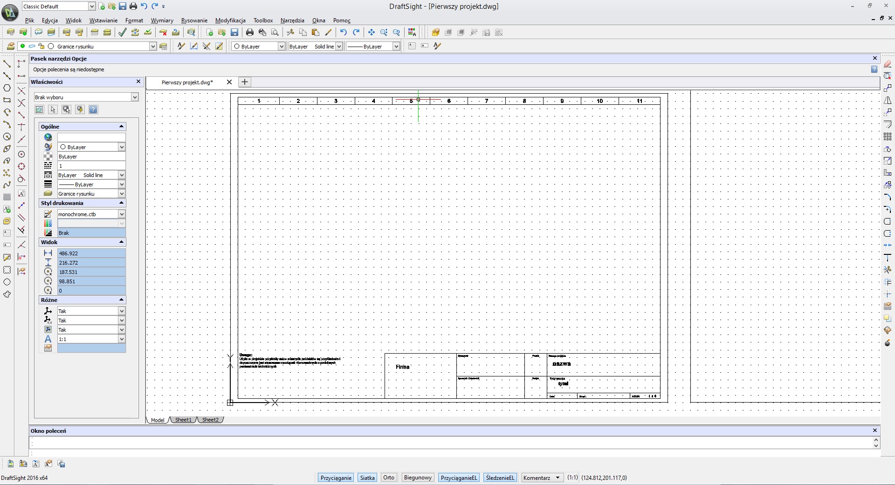
Task: Click the Redo arrow in main toolbar
Action: pos(356,32)
